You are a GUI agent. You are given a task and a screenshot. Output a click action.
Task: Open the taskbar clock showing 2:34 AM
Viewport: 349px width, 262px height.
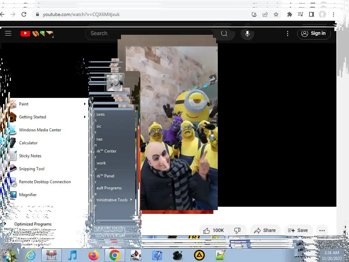pos(332,256)
